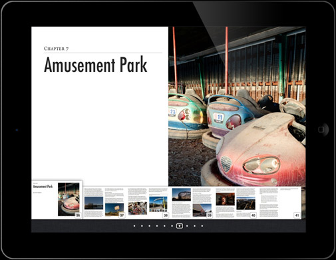
Task: Jump to eighth chapter dot
Action: coord(187,226)
